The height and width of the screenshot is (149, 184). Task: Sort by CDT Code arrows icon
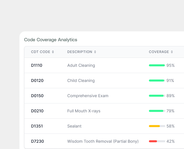tap(53, 52)
